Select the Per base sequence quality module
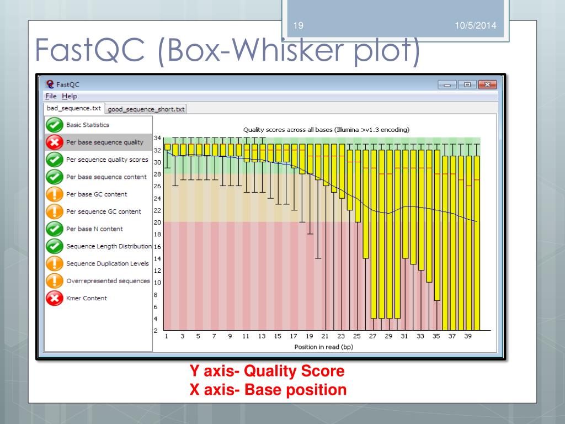565x424 pixels. [x=98, y=142]
